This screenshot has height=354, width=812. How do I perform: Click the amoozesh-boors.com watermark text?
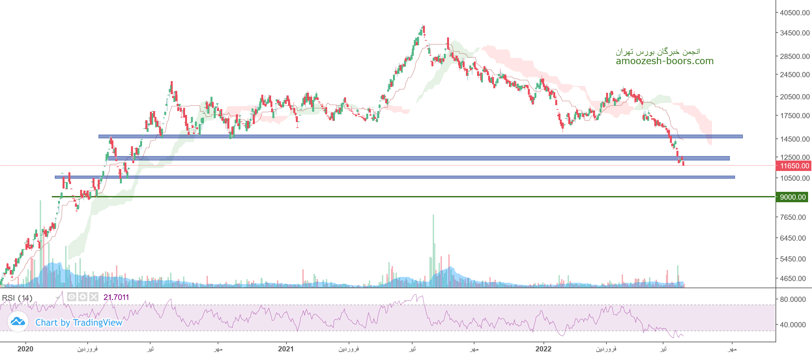664,61
